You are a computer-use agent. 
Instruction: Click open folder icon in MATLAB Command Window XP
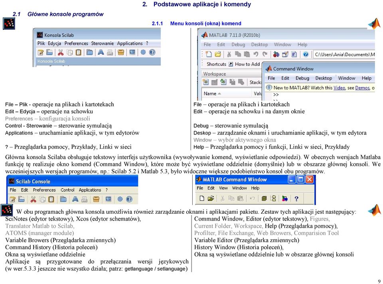point(211,198)
